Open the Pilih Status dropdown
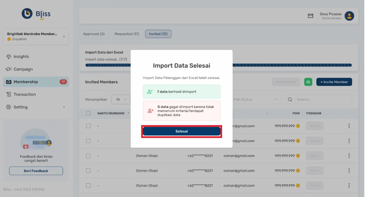Image resolution: width=365 pixels, height=197 pixels. click(x=257, y=99)
